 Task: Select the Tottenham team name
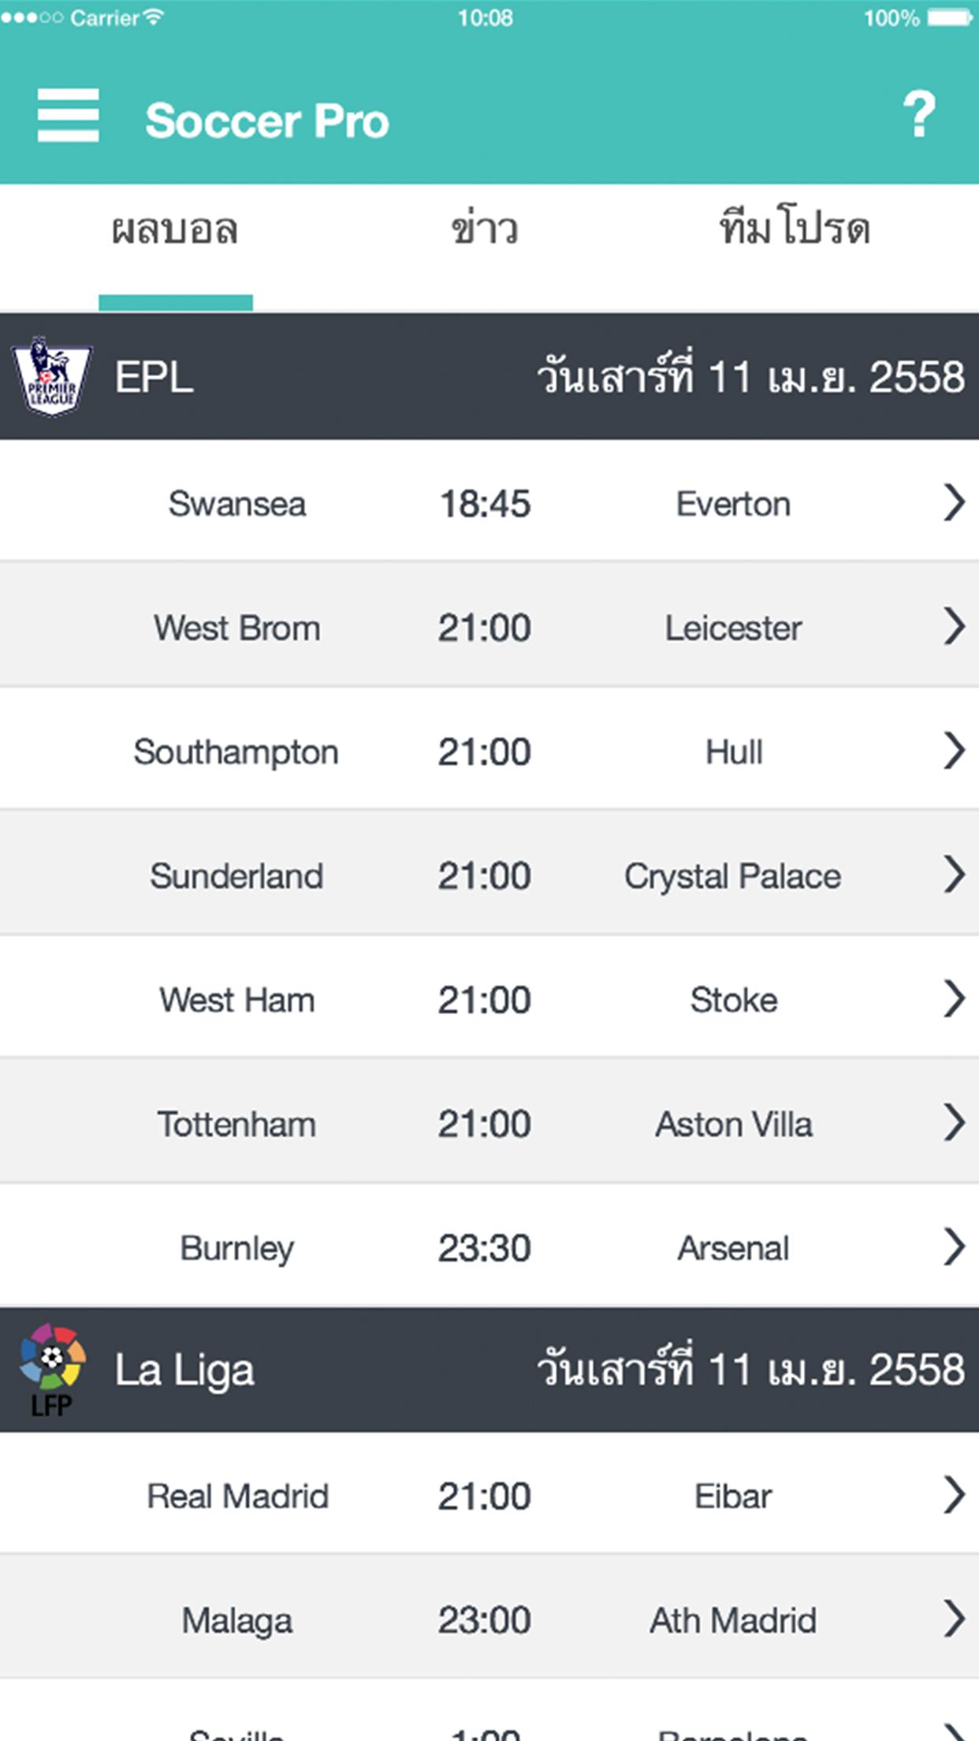click(236, 1124)
